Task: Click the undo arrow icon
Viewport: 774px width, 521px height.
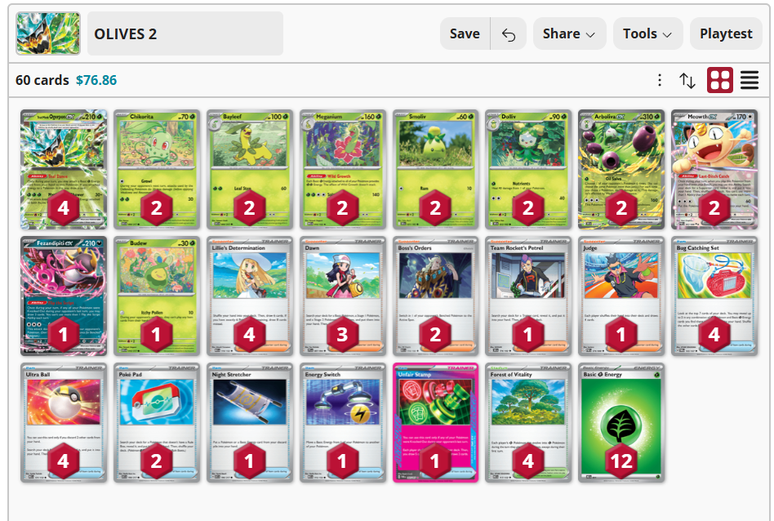Action: 509,34
